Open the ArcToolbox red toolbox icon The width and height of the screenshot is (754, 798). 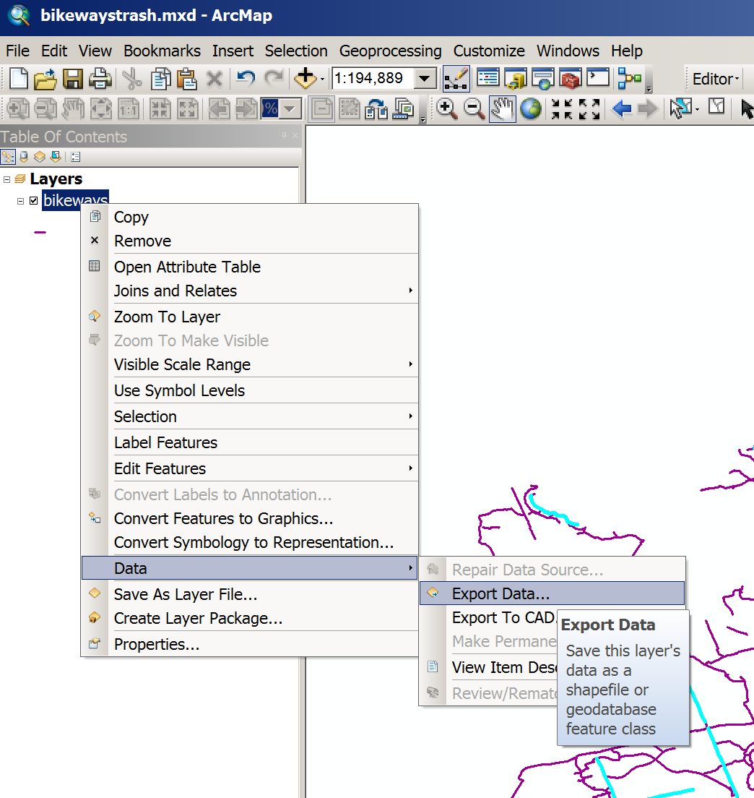coord(570,78)
